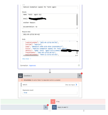Click the Title field with Medical Exemption Appeal
The width and height of the screenshot is (108, 115).
(x=50, y=7)
